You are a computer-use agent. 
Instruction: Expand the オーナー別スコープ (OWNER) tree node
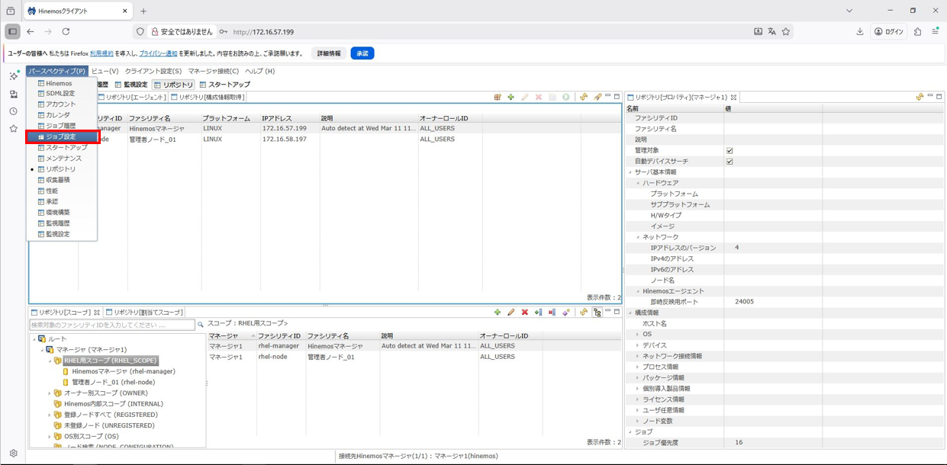coord(50,393)
